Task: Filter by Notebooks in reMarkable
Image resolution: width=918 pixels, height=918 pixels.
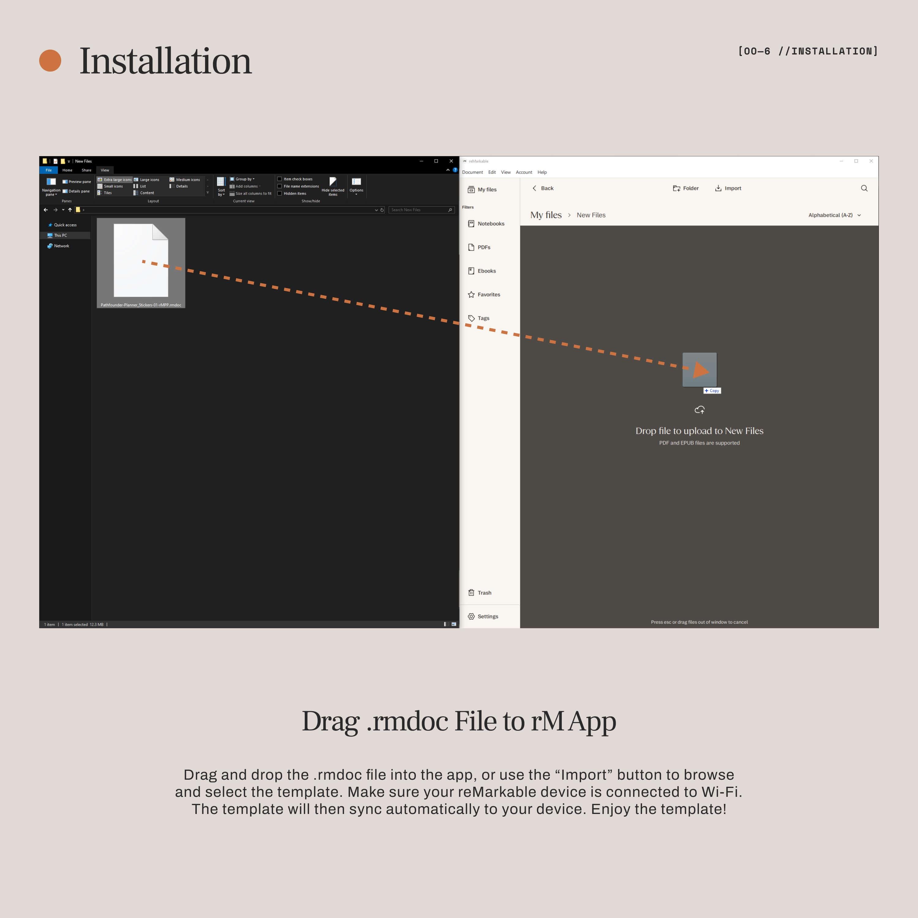Action: pyautogui.click(x=486, y=224)
